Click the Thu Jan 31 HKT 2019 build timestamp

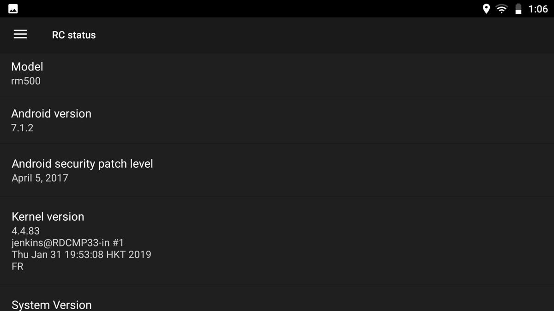(x=81, y=254)
